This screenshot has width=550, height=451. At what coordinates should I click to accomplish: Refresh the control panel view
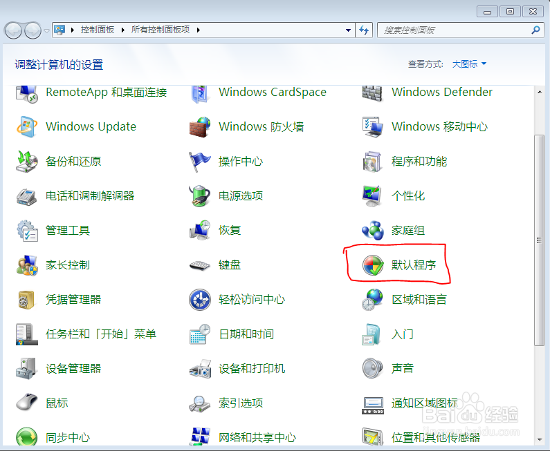point(364,30)
